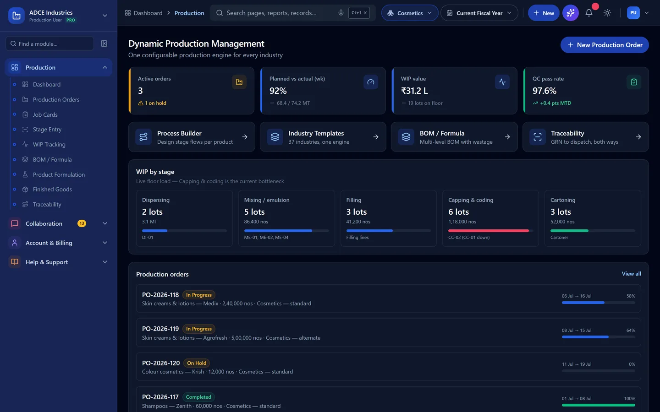Image resolution: width=660 pixels, height=412 pixels.
Task: Click the Process Builder flow icon
Action: tap(143, 137)
